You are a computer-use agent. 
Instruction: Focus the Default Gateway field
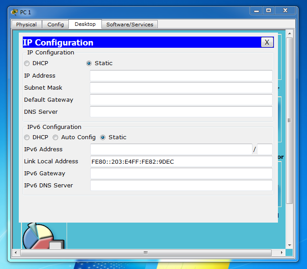coord(181,100)
